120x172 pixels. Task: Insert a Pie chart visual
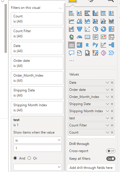coord(95,29)
